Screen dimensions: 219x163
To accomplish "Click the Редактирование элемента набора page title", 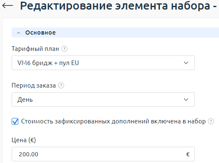I will pyautogui.click(x=118, y=6).
